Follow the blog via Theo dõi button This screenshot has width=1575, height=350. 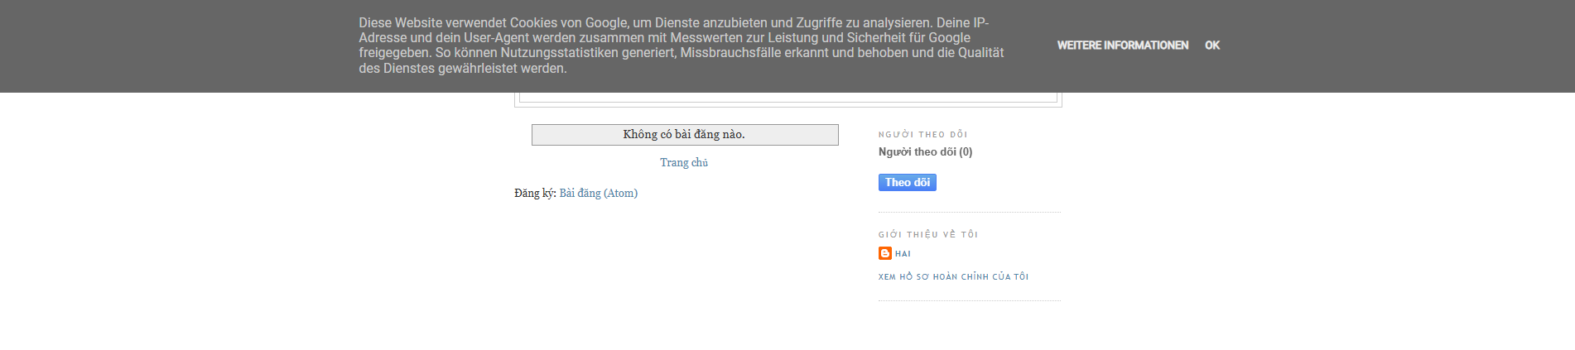908,182
